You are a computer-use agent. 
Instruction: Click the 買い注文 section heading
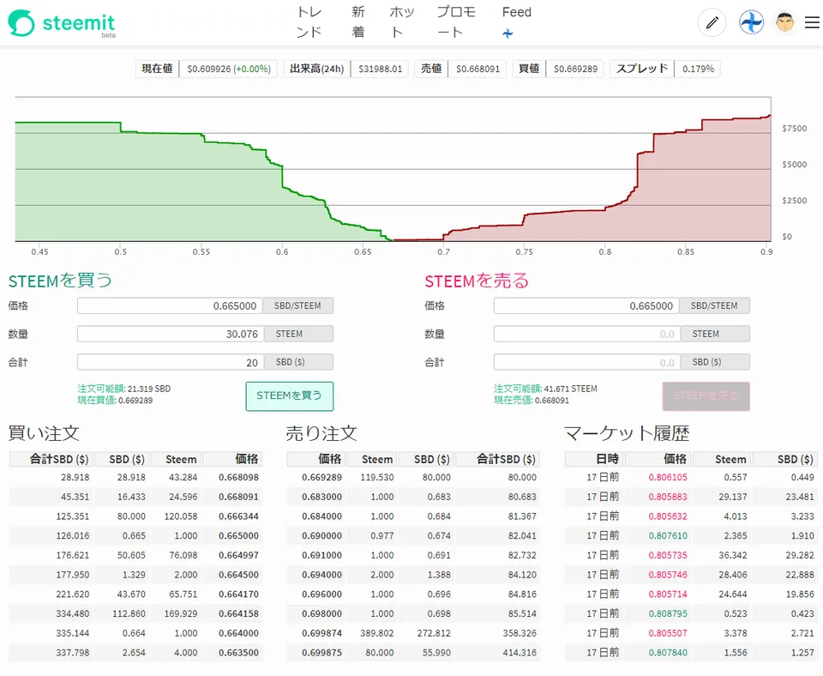tap(44, 434)
